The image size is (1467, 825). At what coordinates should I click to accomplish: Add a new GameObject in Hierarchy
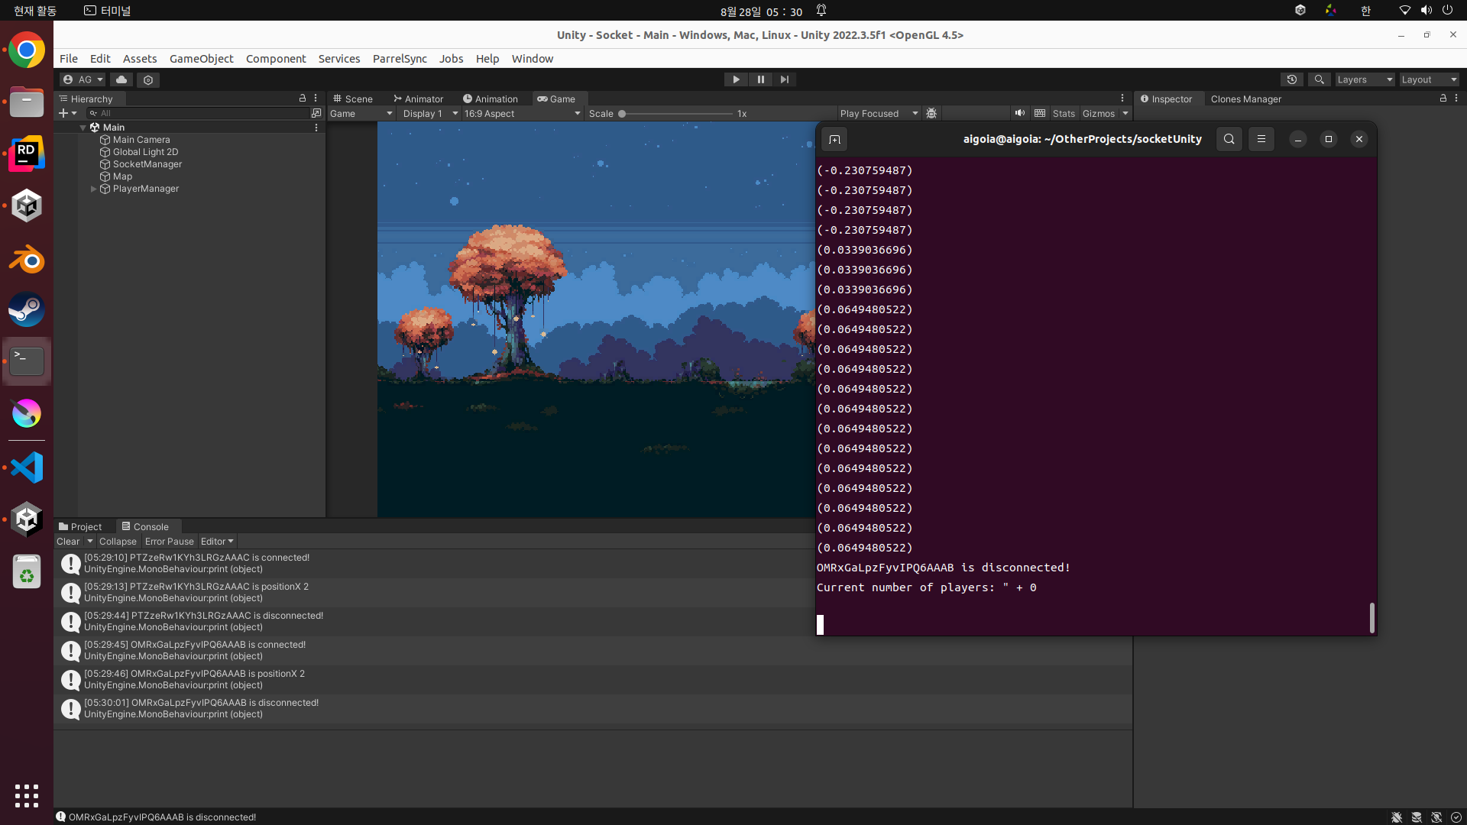(67, 113)
